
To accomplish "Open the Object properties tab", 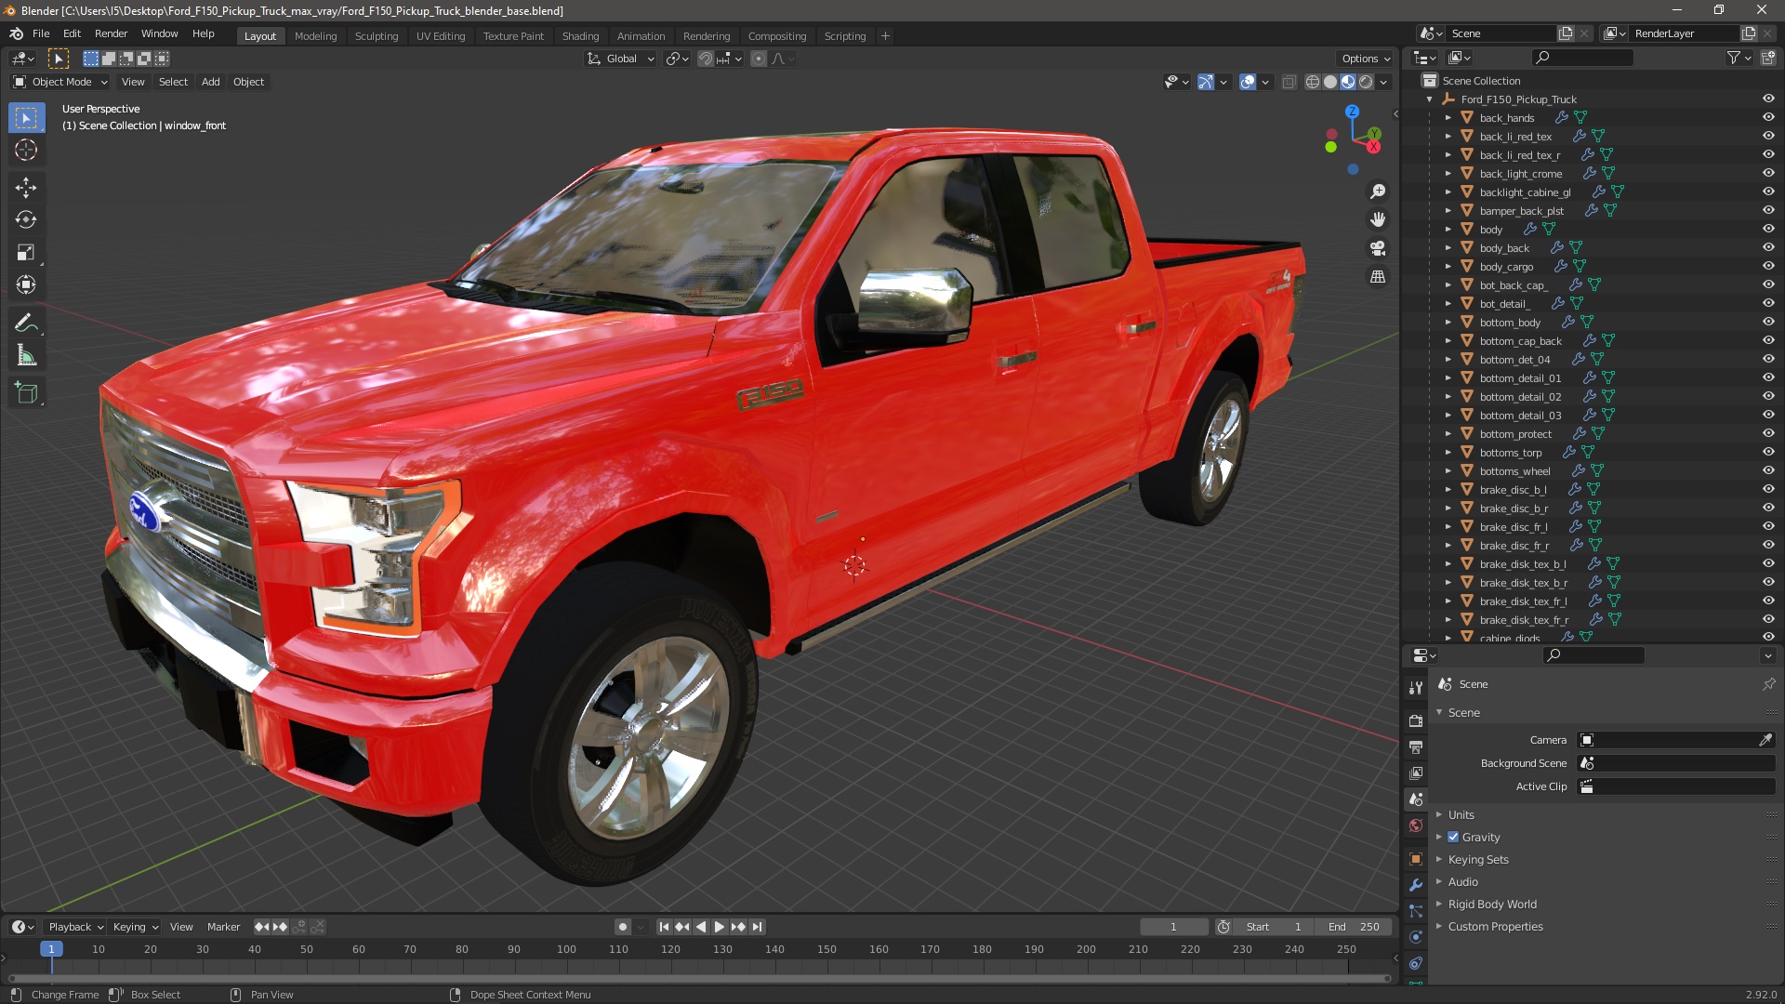I will click(x=1416, y=859).
